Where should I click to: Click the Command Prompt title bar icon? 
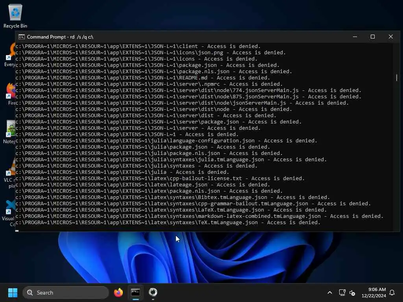22,37
